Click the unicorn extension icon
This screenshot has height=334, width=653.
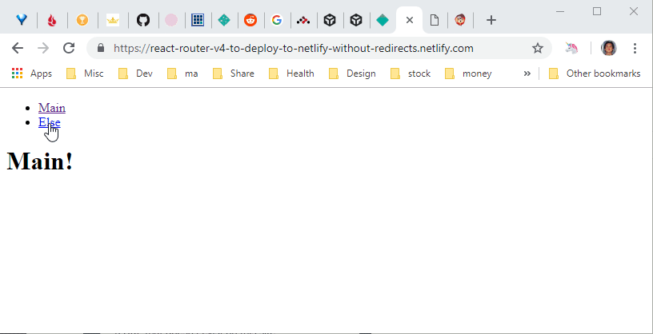(572, 48)
